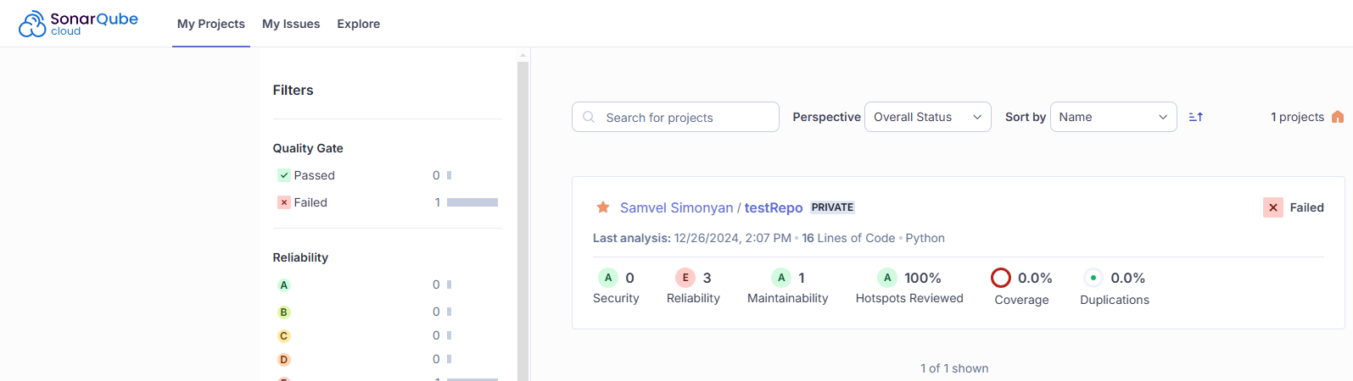Switch to My Projects tab
1353x381 pixels.
pos(211,24)
